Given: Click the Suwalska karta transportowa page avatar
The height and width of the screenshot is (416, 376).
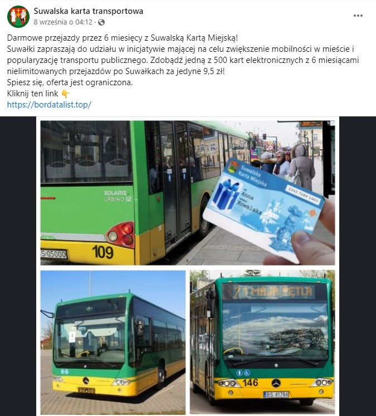Looking at the screenshot, I should pyautogui.click(x=18, y=17).
